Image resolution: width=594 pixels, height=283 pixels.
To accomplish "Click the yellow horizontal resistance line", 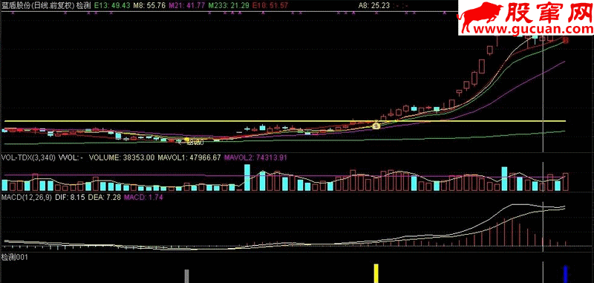I will coord(284,121).
